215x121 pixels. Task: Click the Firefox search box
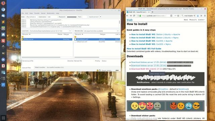[x=188, y=16]
